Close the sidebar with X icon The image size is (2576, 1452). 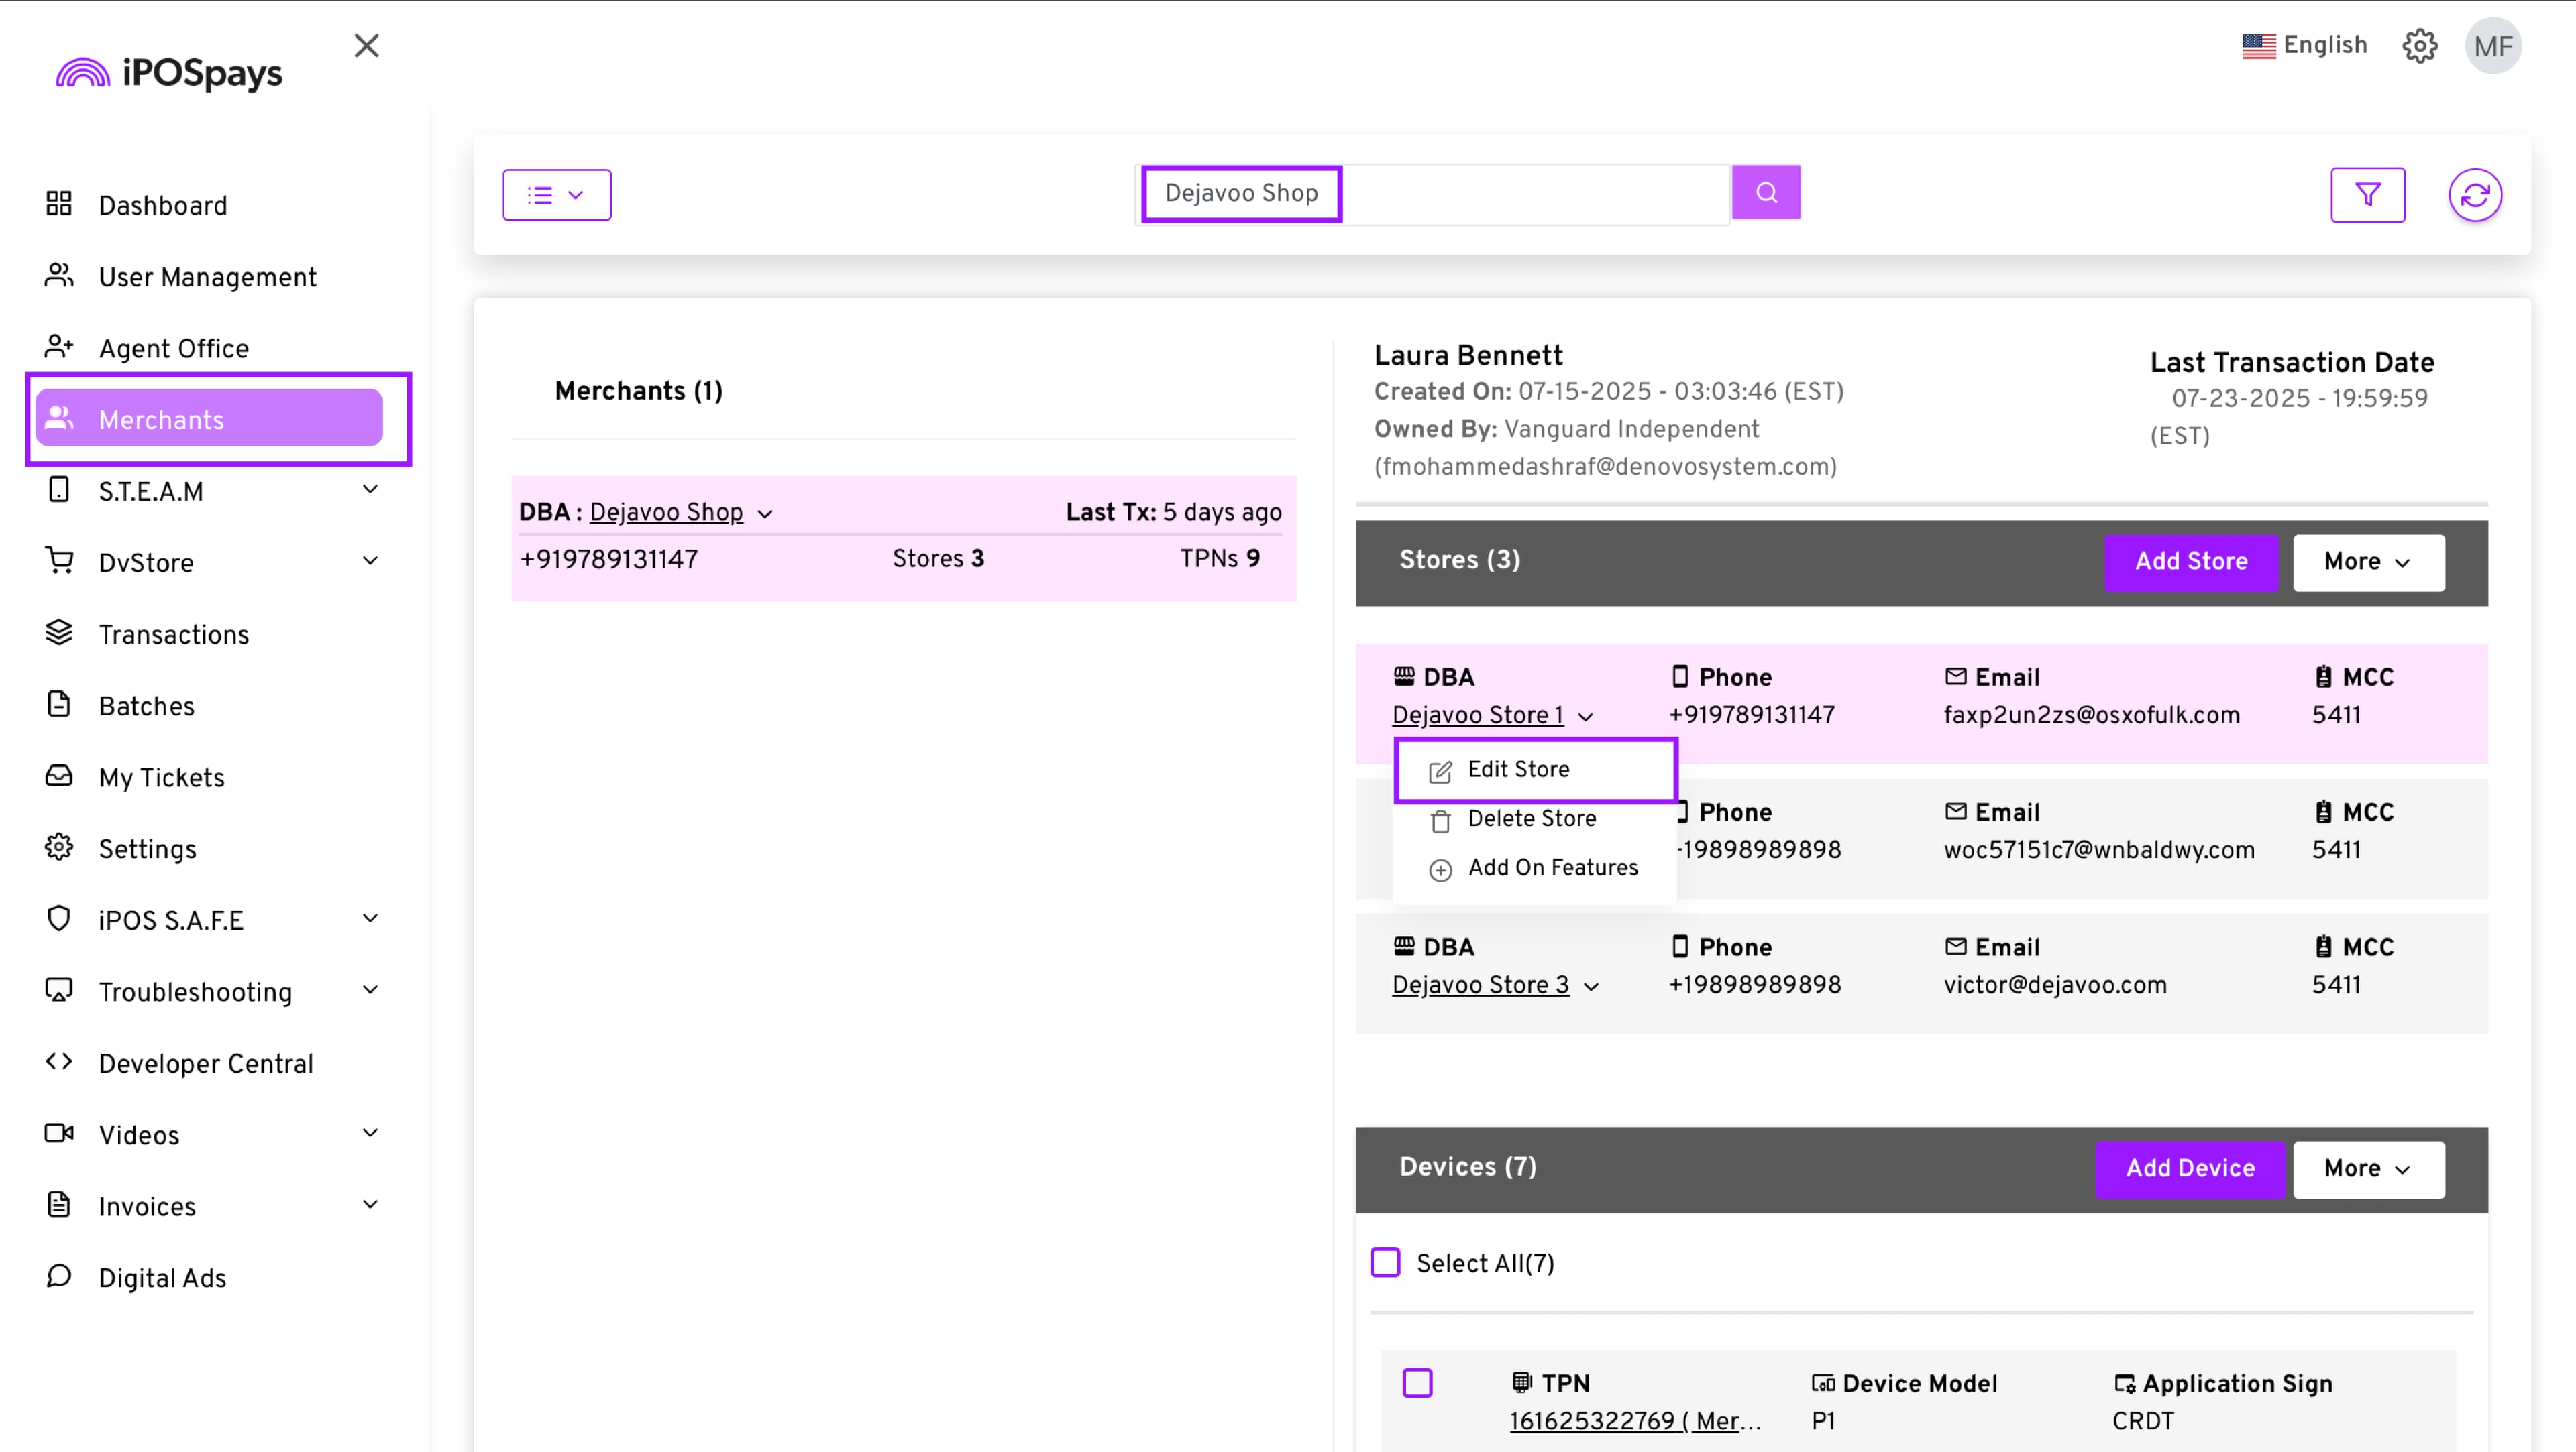pos(366,46)
